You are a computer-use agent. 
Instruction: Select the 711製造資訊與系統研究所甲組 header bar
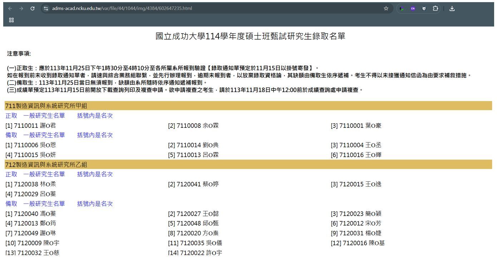coord(248,106)
